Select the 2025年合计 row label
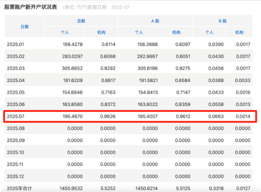The image size is (261, 192). pos(19,188)
